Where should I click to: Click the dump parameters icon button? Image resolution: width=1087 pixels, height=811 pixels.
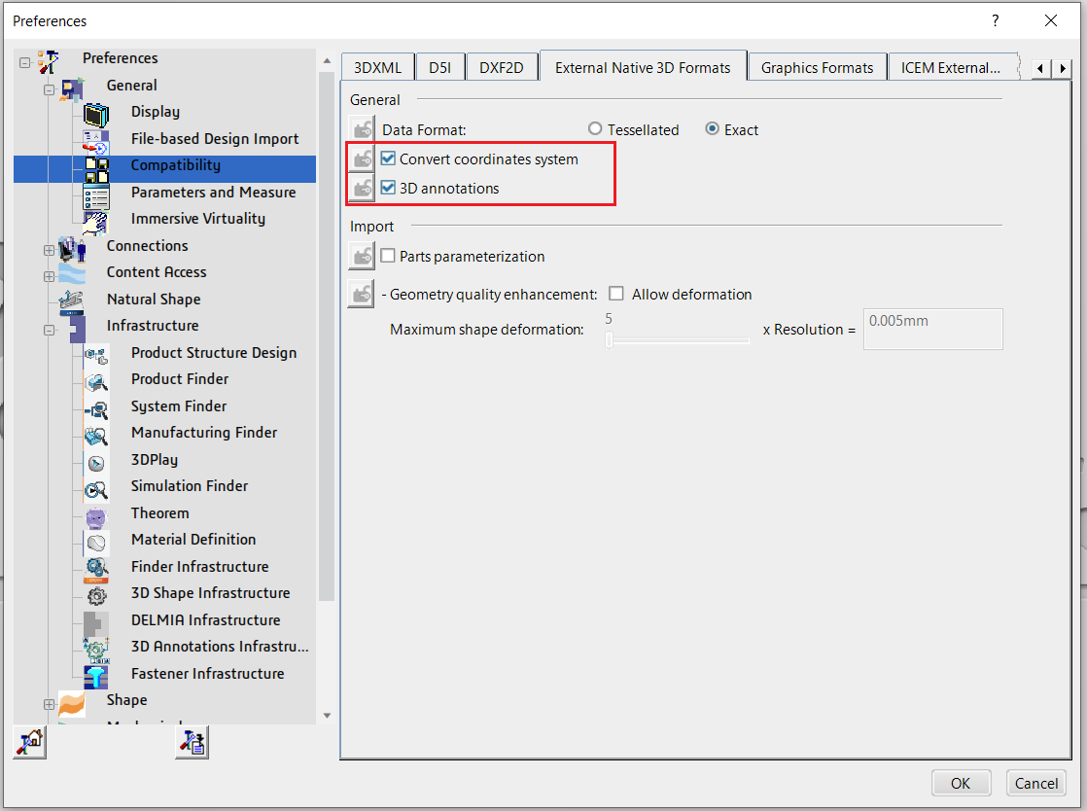click(x=193, y=742)
